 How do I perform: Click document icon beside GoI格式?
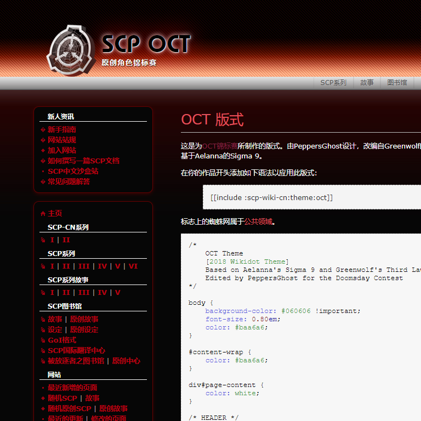pos(43,340)
